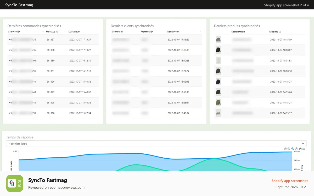The image size is (314, 196).
Task: Click order send date '2022-10-07 15:27:34'
Action: tap(80, 113)
